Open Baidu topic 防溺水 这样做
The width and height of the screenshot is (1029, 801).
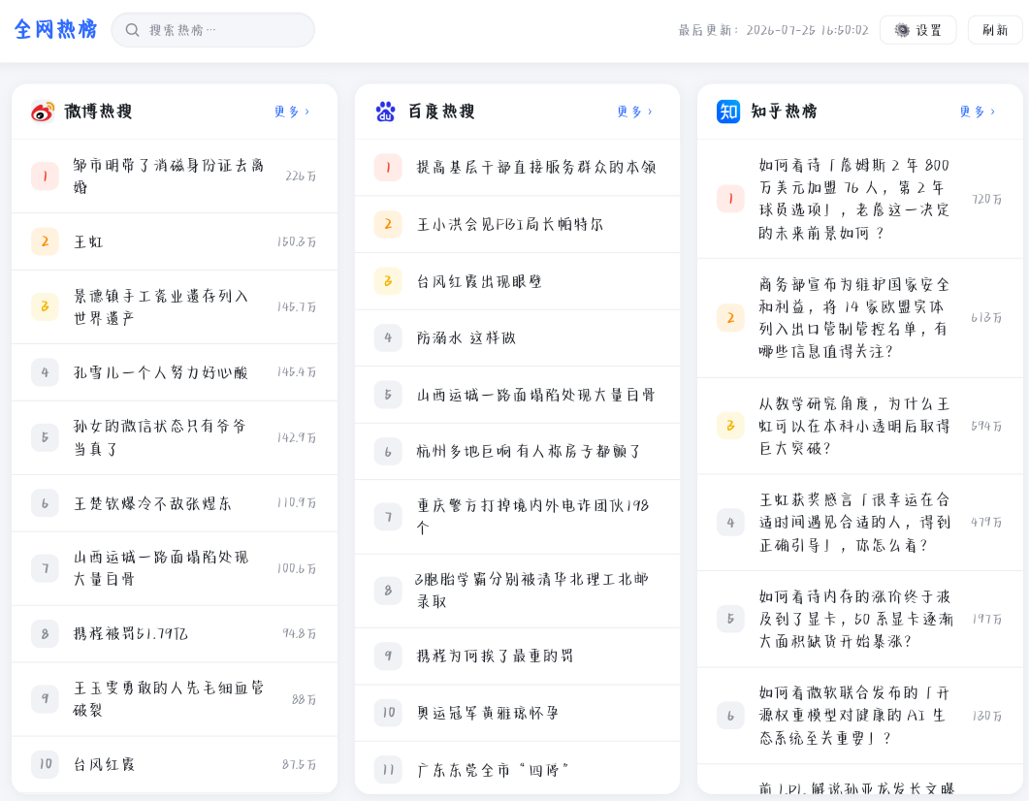point(517,337)
